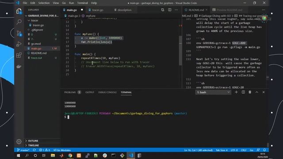Switch to the DEBUG CONSOLE tab
283x159 pixels.
point(107,92)
